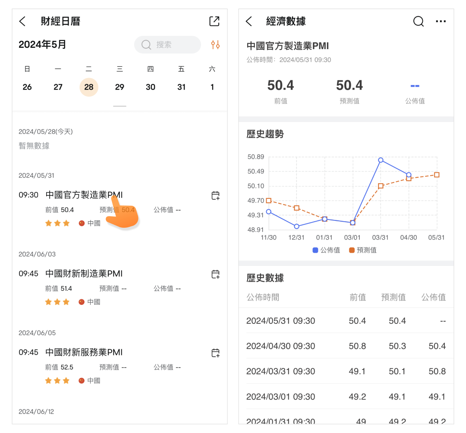The height and width of the screenshot is (433, 466).
Task: Open 中國財新制造業PMI event details
Action: tap(84, 274)
